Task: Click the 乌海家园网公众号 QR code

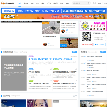Action: (86, 37)
